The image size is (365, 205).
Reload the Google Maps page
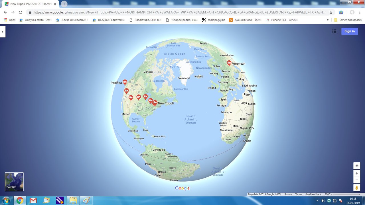tap(21, 13)
